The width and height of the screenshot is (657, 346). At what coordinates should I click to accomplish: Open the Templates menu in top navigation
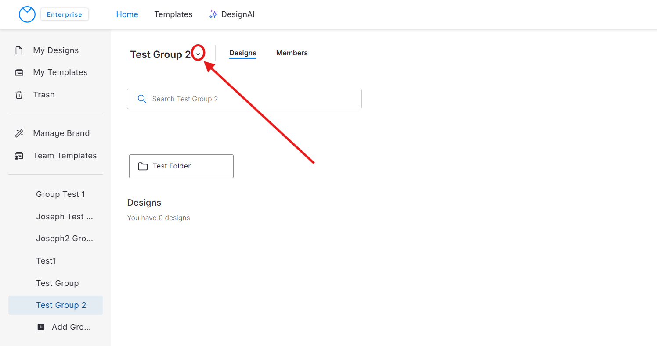pos(173,14)
